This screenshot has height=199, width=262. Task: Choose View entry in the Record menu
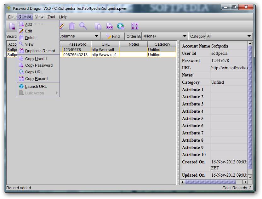(x=38, y=44)
